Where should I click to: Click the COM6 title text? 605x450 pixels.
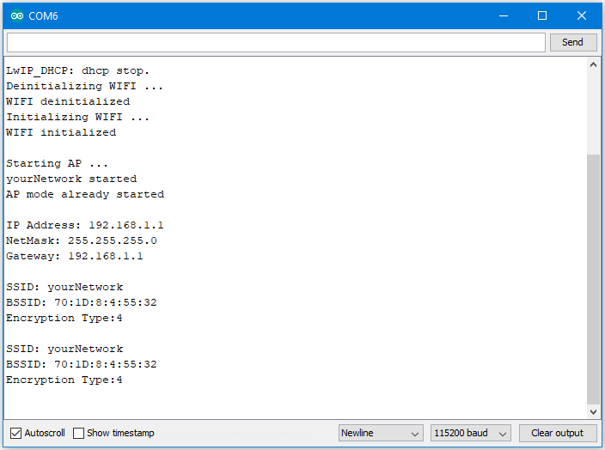coord(43,15)
